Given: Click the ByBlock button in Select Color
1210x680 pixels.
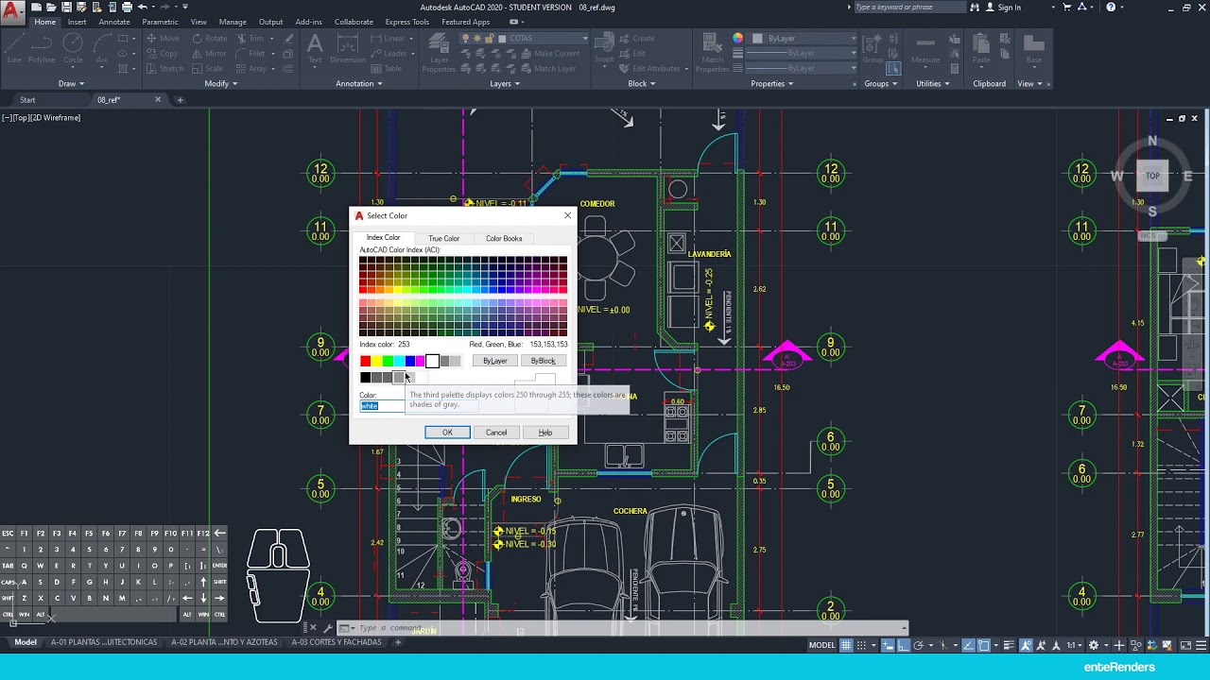Looking at the screenshot, I should tap(544, 361).
